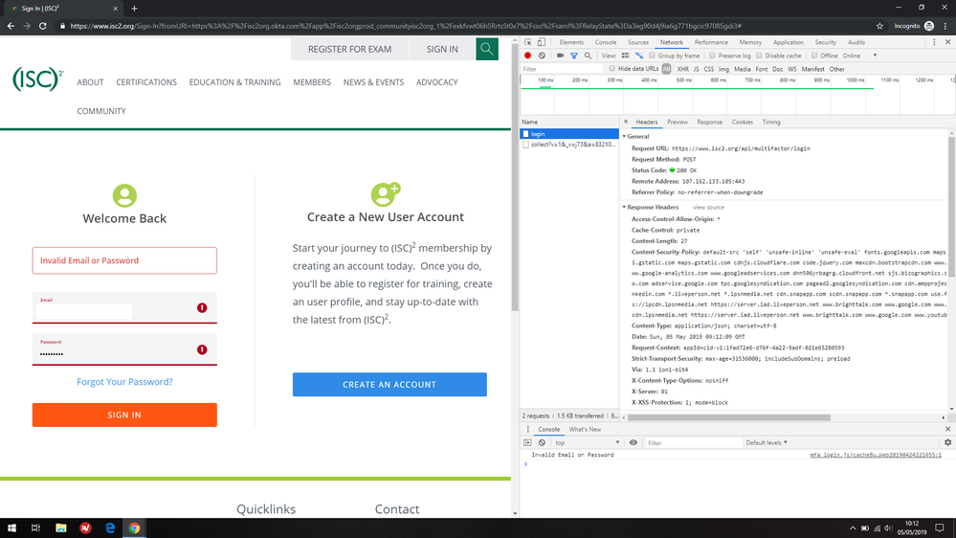Open the Online throttling dropdown
Viewport: 956px width, 538px height.
[x=855, y=56]
